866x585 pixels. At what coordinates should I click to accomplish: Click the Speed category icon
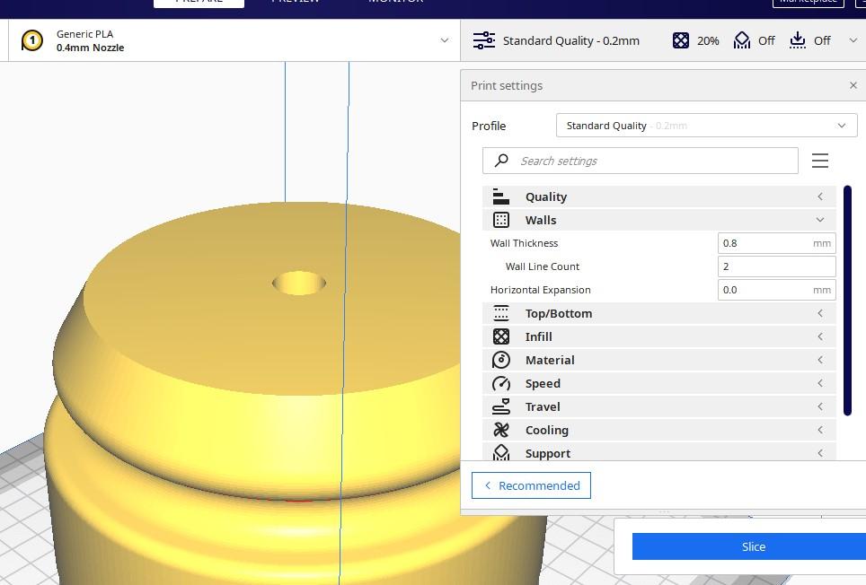click(501, 383)
